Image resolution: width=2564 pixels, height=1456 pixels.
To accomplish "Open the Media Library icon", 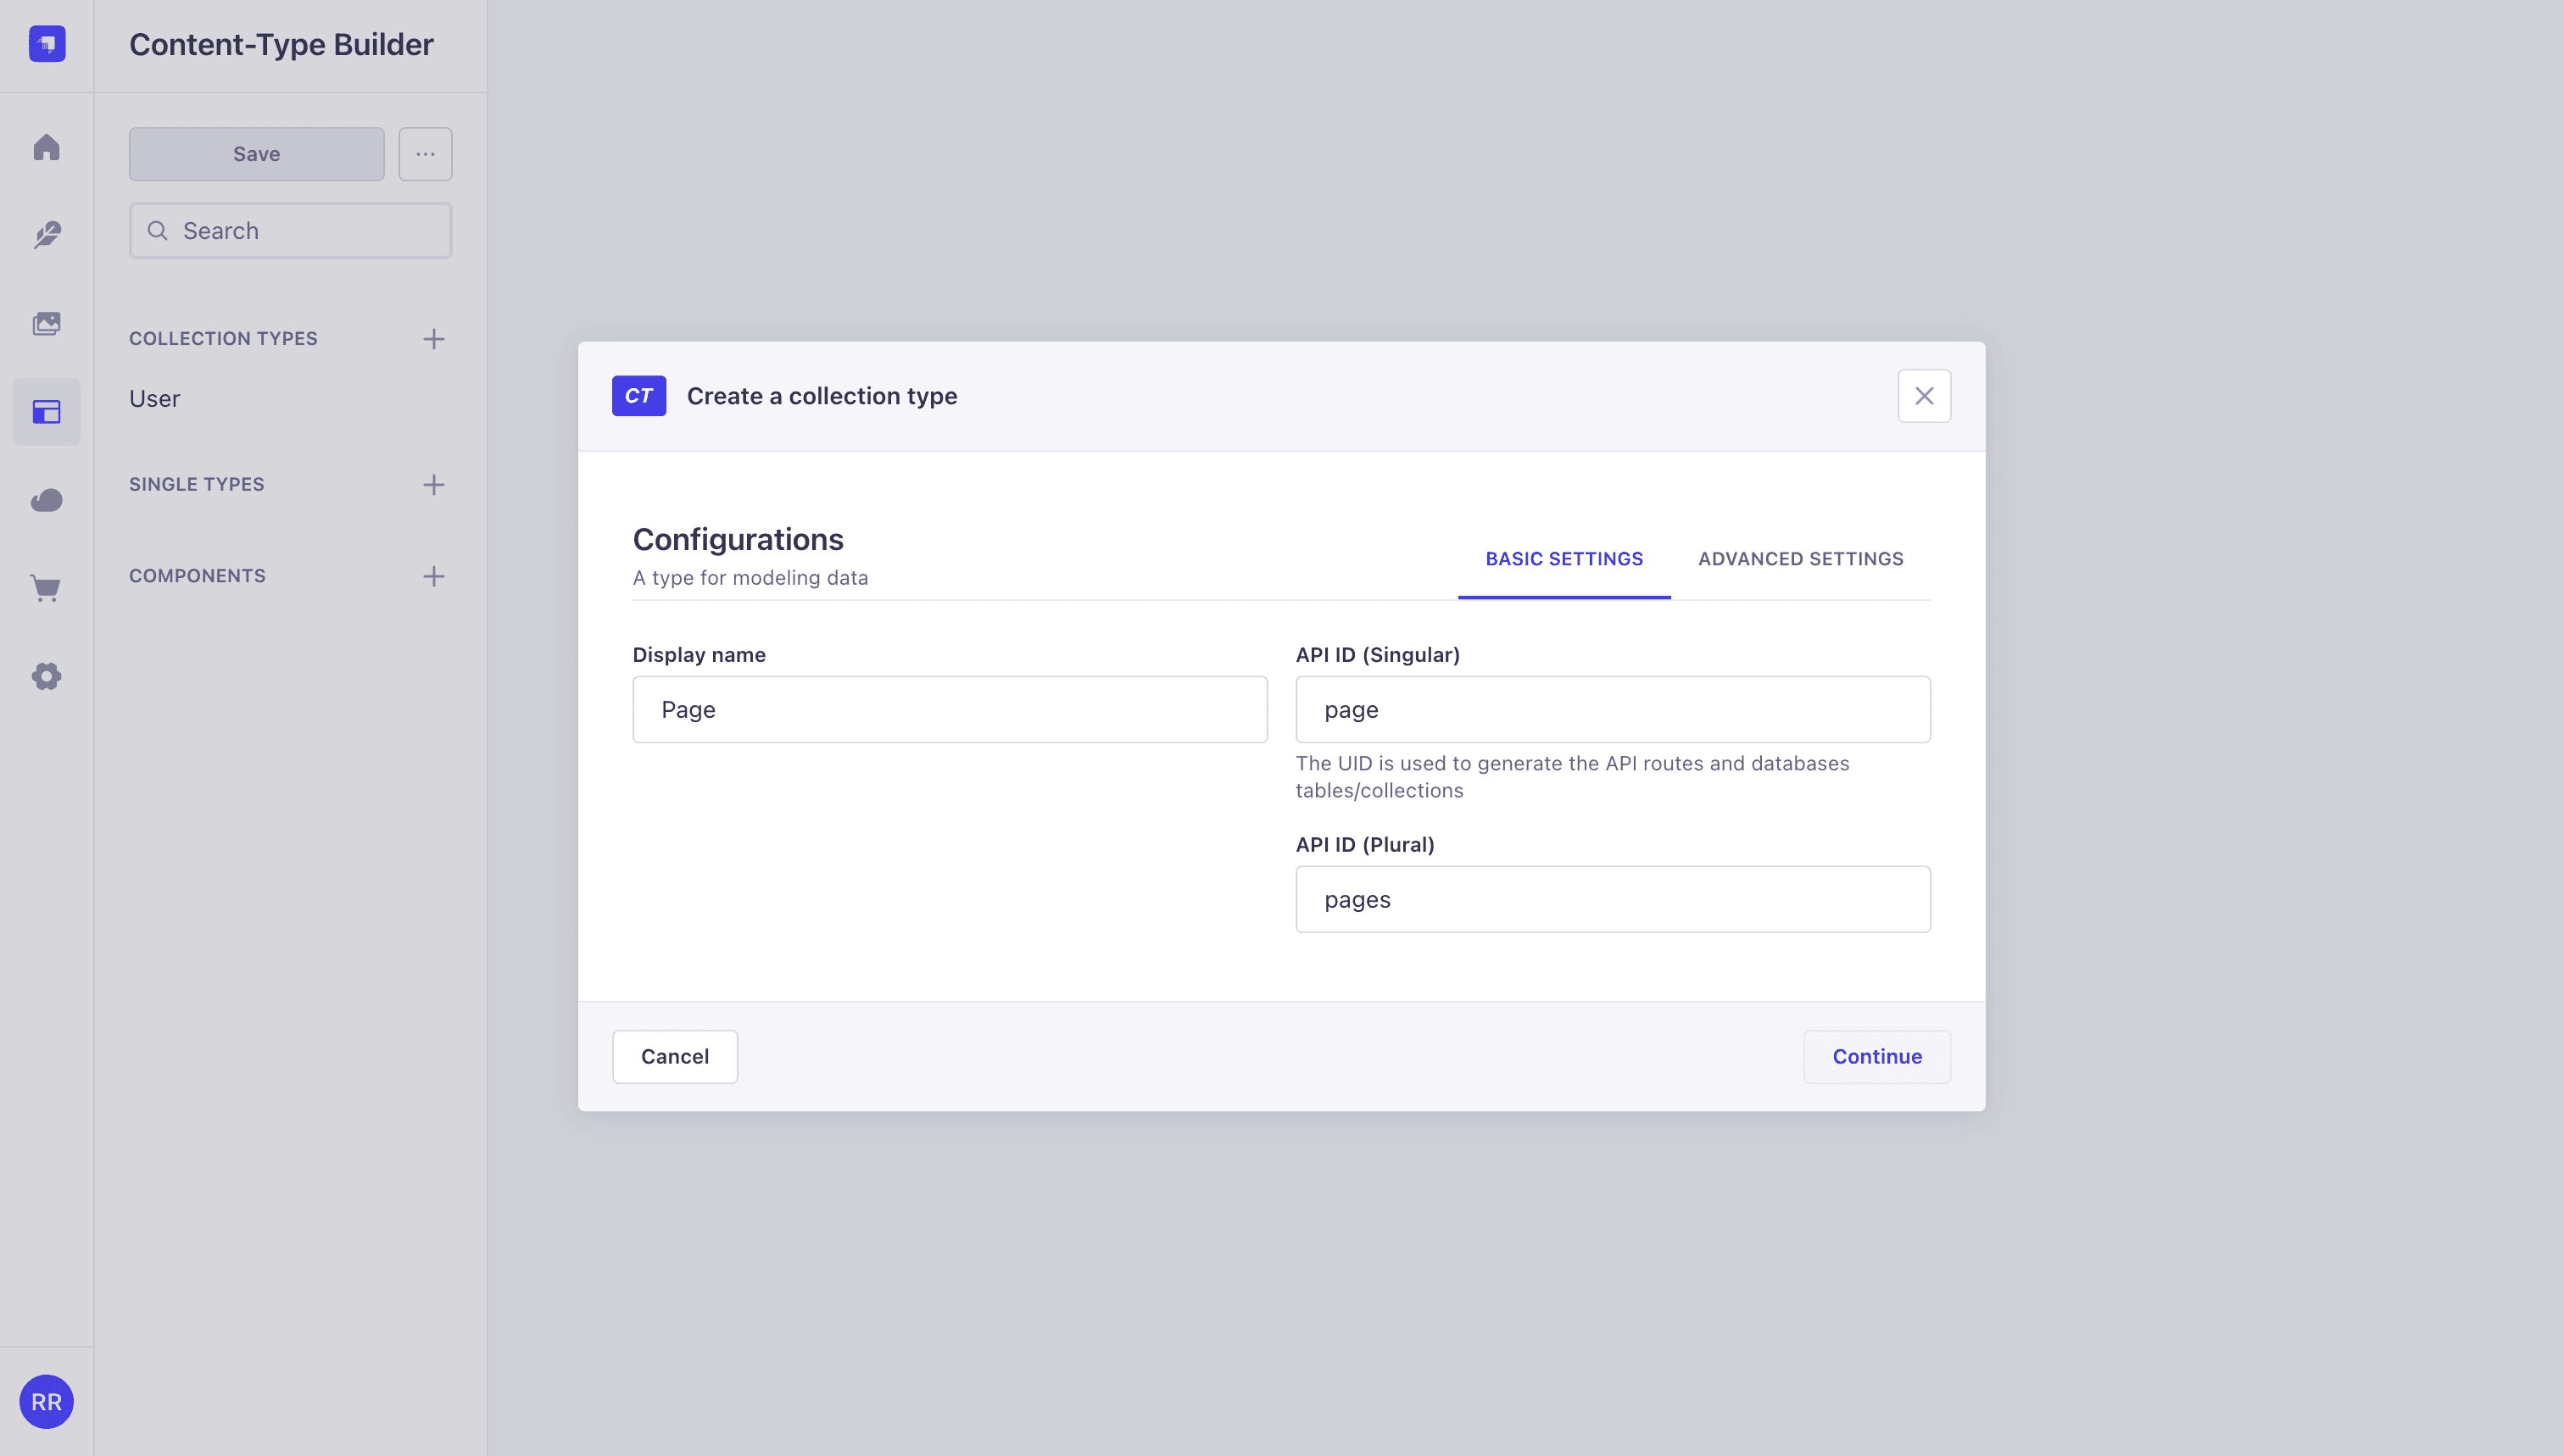I will (x=46, y=323).
